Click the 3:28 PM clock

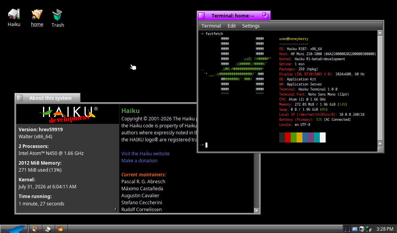click(385, 229)
